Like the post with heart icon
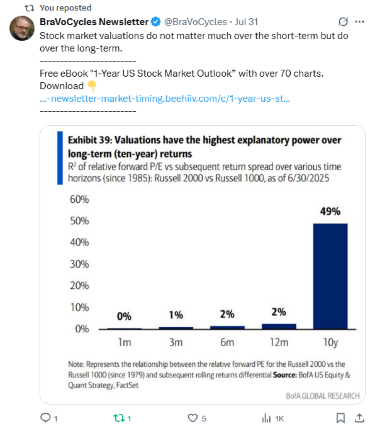 click(x=193, y=418)
